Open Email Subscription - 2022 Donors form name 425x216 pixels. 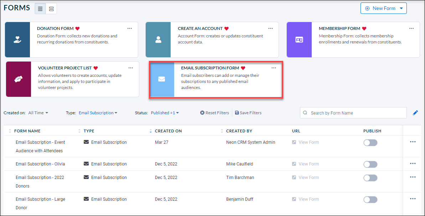pyautogui.click(x=40, y=181)
